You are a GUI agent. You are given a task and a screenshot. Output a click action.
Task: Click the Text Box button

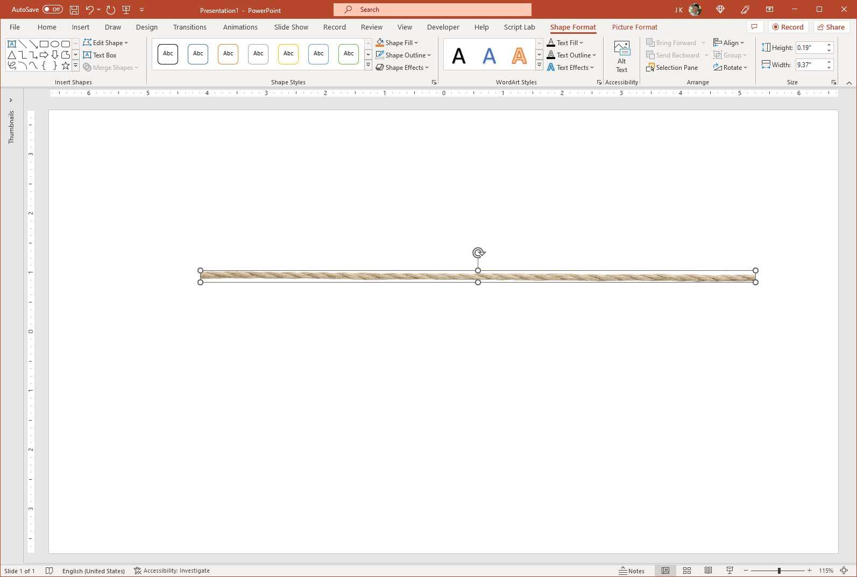(100, 55)
